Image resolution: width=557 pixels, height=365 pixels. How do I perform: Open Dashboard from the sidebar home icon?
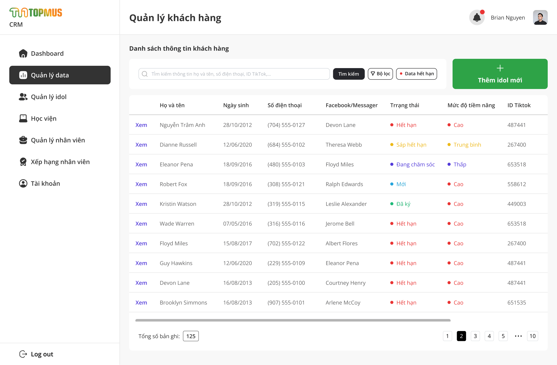23,53
